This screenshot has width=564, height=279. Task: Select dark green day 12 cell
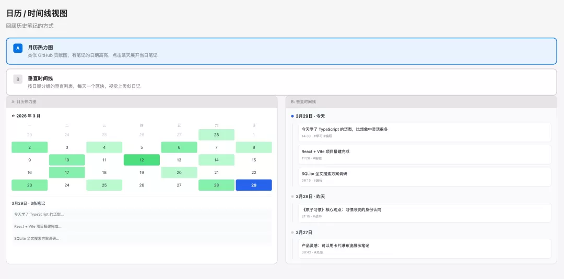142,160
